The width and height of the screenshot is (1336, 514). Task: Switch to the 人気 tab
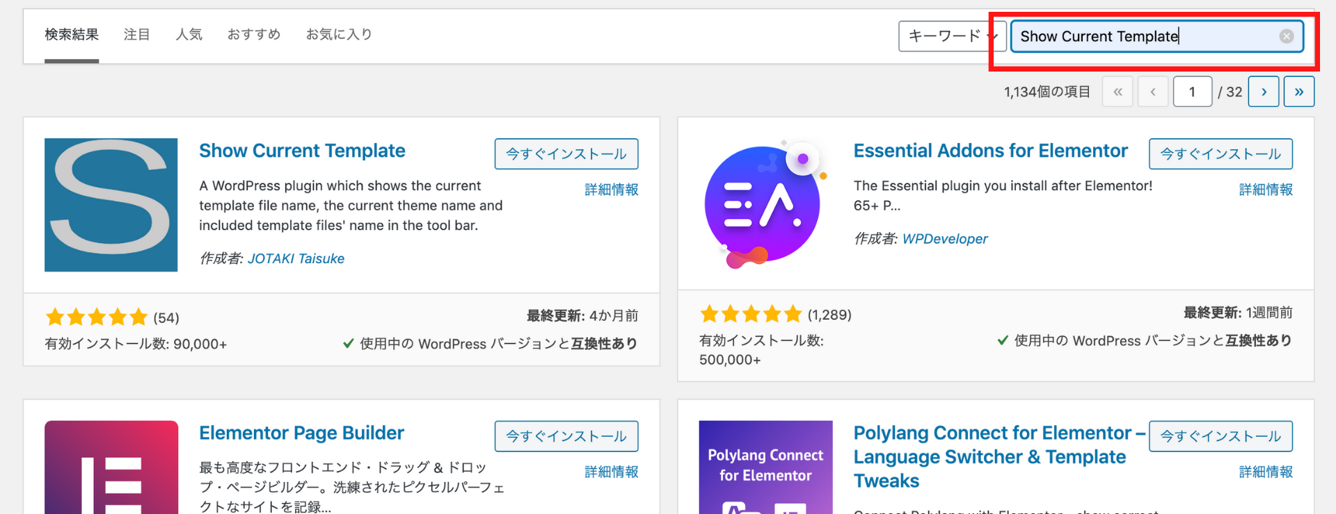point(189,35)
